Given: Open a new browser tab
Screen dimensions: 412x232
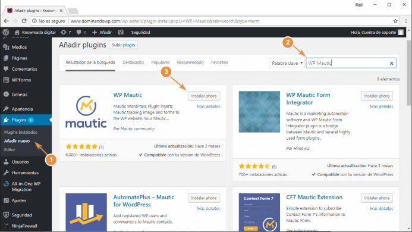Looking at the screenshot, I should (73, 11).
